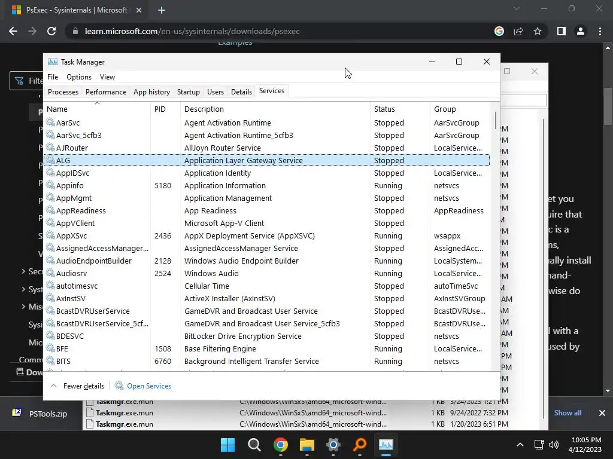
Task: Open the Windows Start menu
Action: point(227,445)
